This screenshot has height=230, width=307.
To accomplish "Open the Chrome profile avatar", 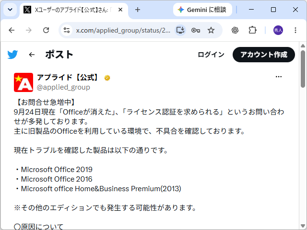I will pos(278,30).
